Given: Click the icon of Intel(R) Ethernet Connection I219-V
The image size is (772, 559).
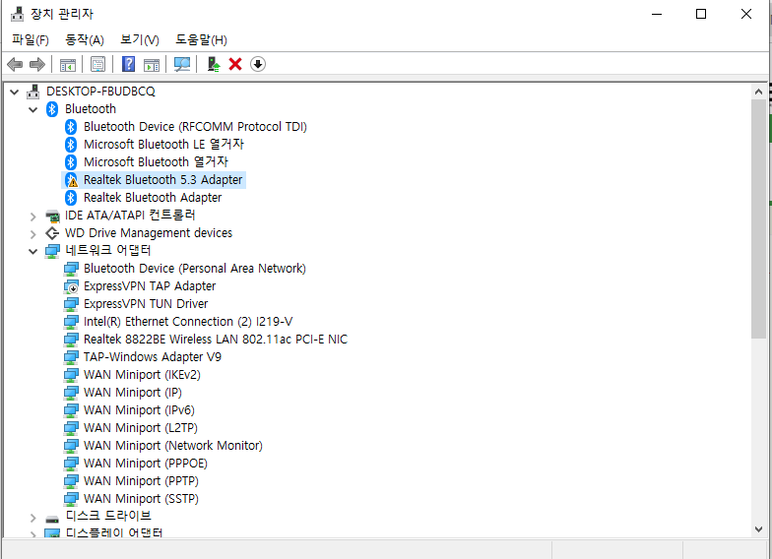Looking at the screenshot, I should [71, 322].
